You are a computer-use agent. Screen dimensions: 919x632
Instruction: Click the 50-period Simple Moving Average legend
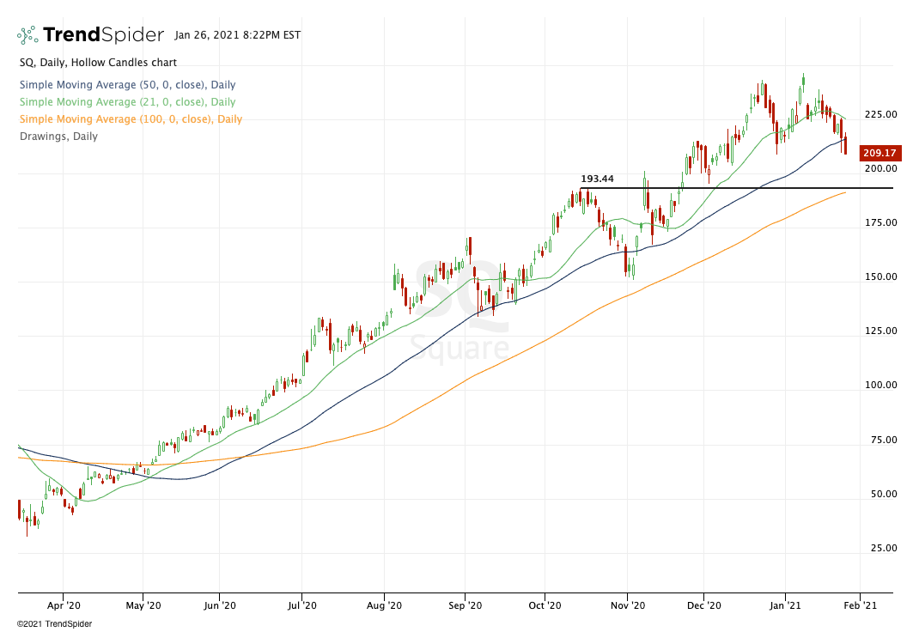[x=126, y=85]
